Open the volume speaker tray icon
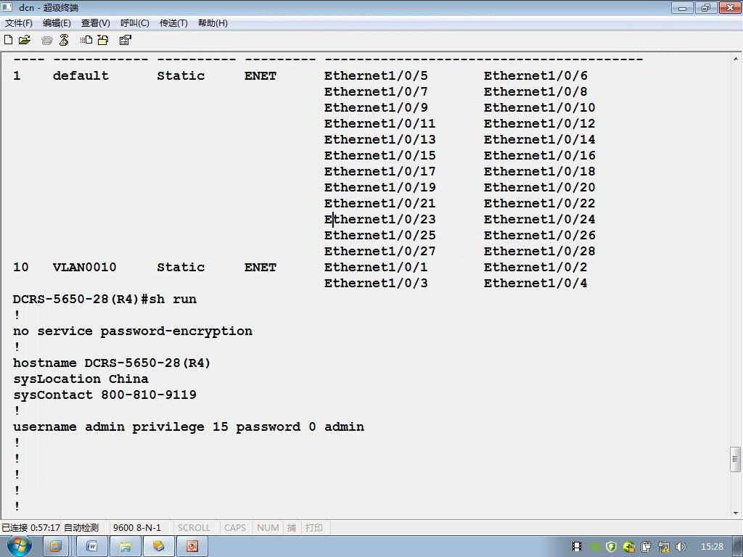Viewport: 743px width, 557px height. (x=681, y=547)
